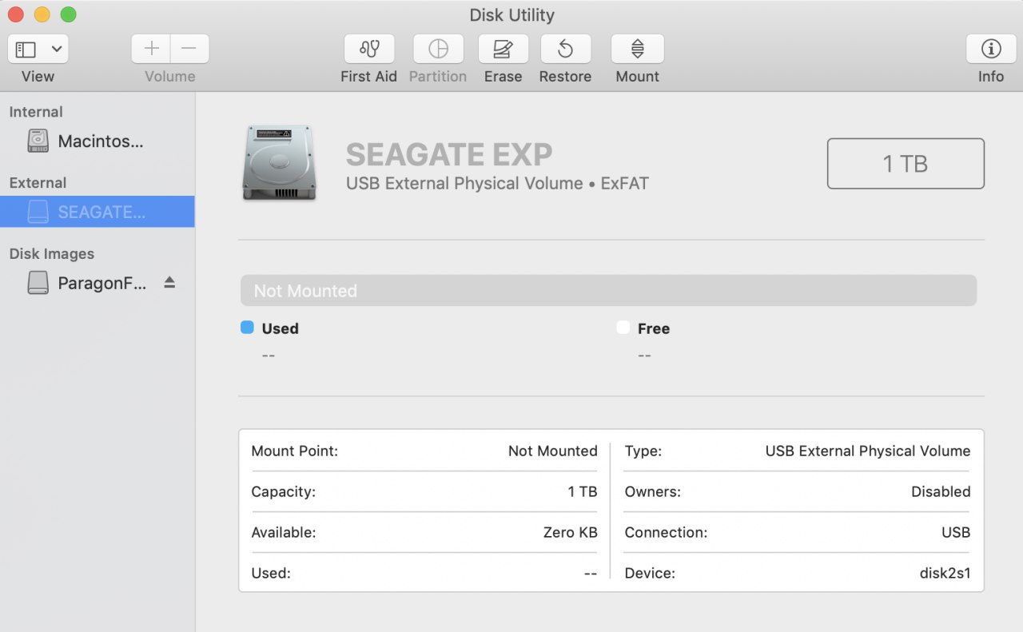Click the white Free color swatch
The image size is (1023, 632).
623,328
